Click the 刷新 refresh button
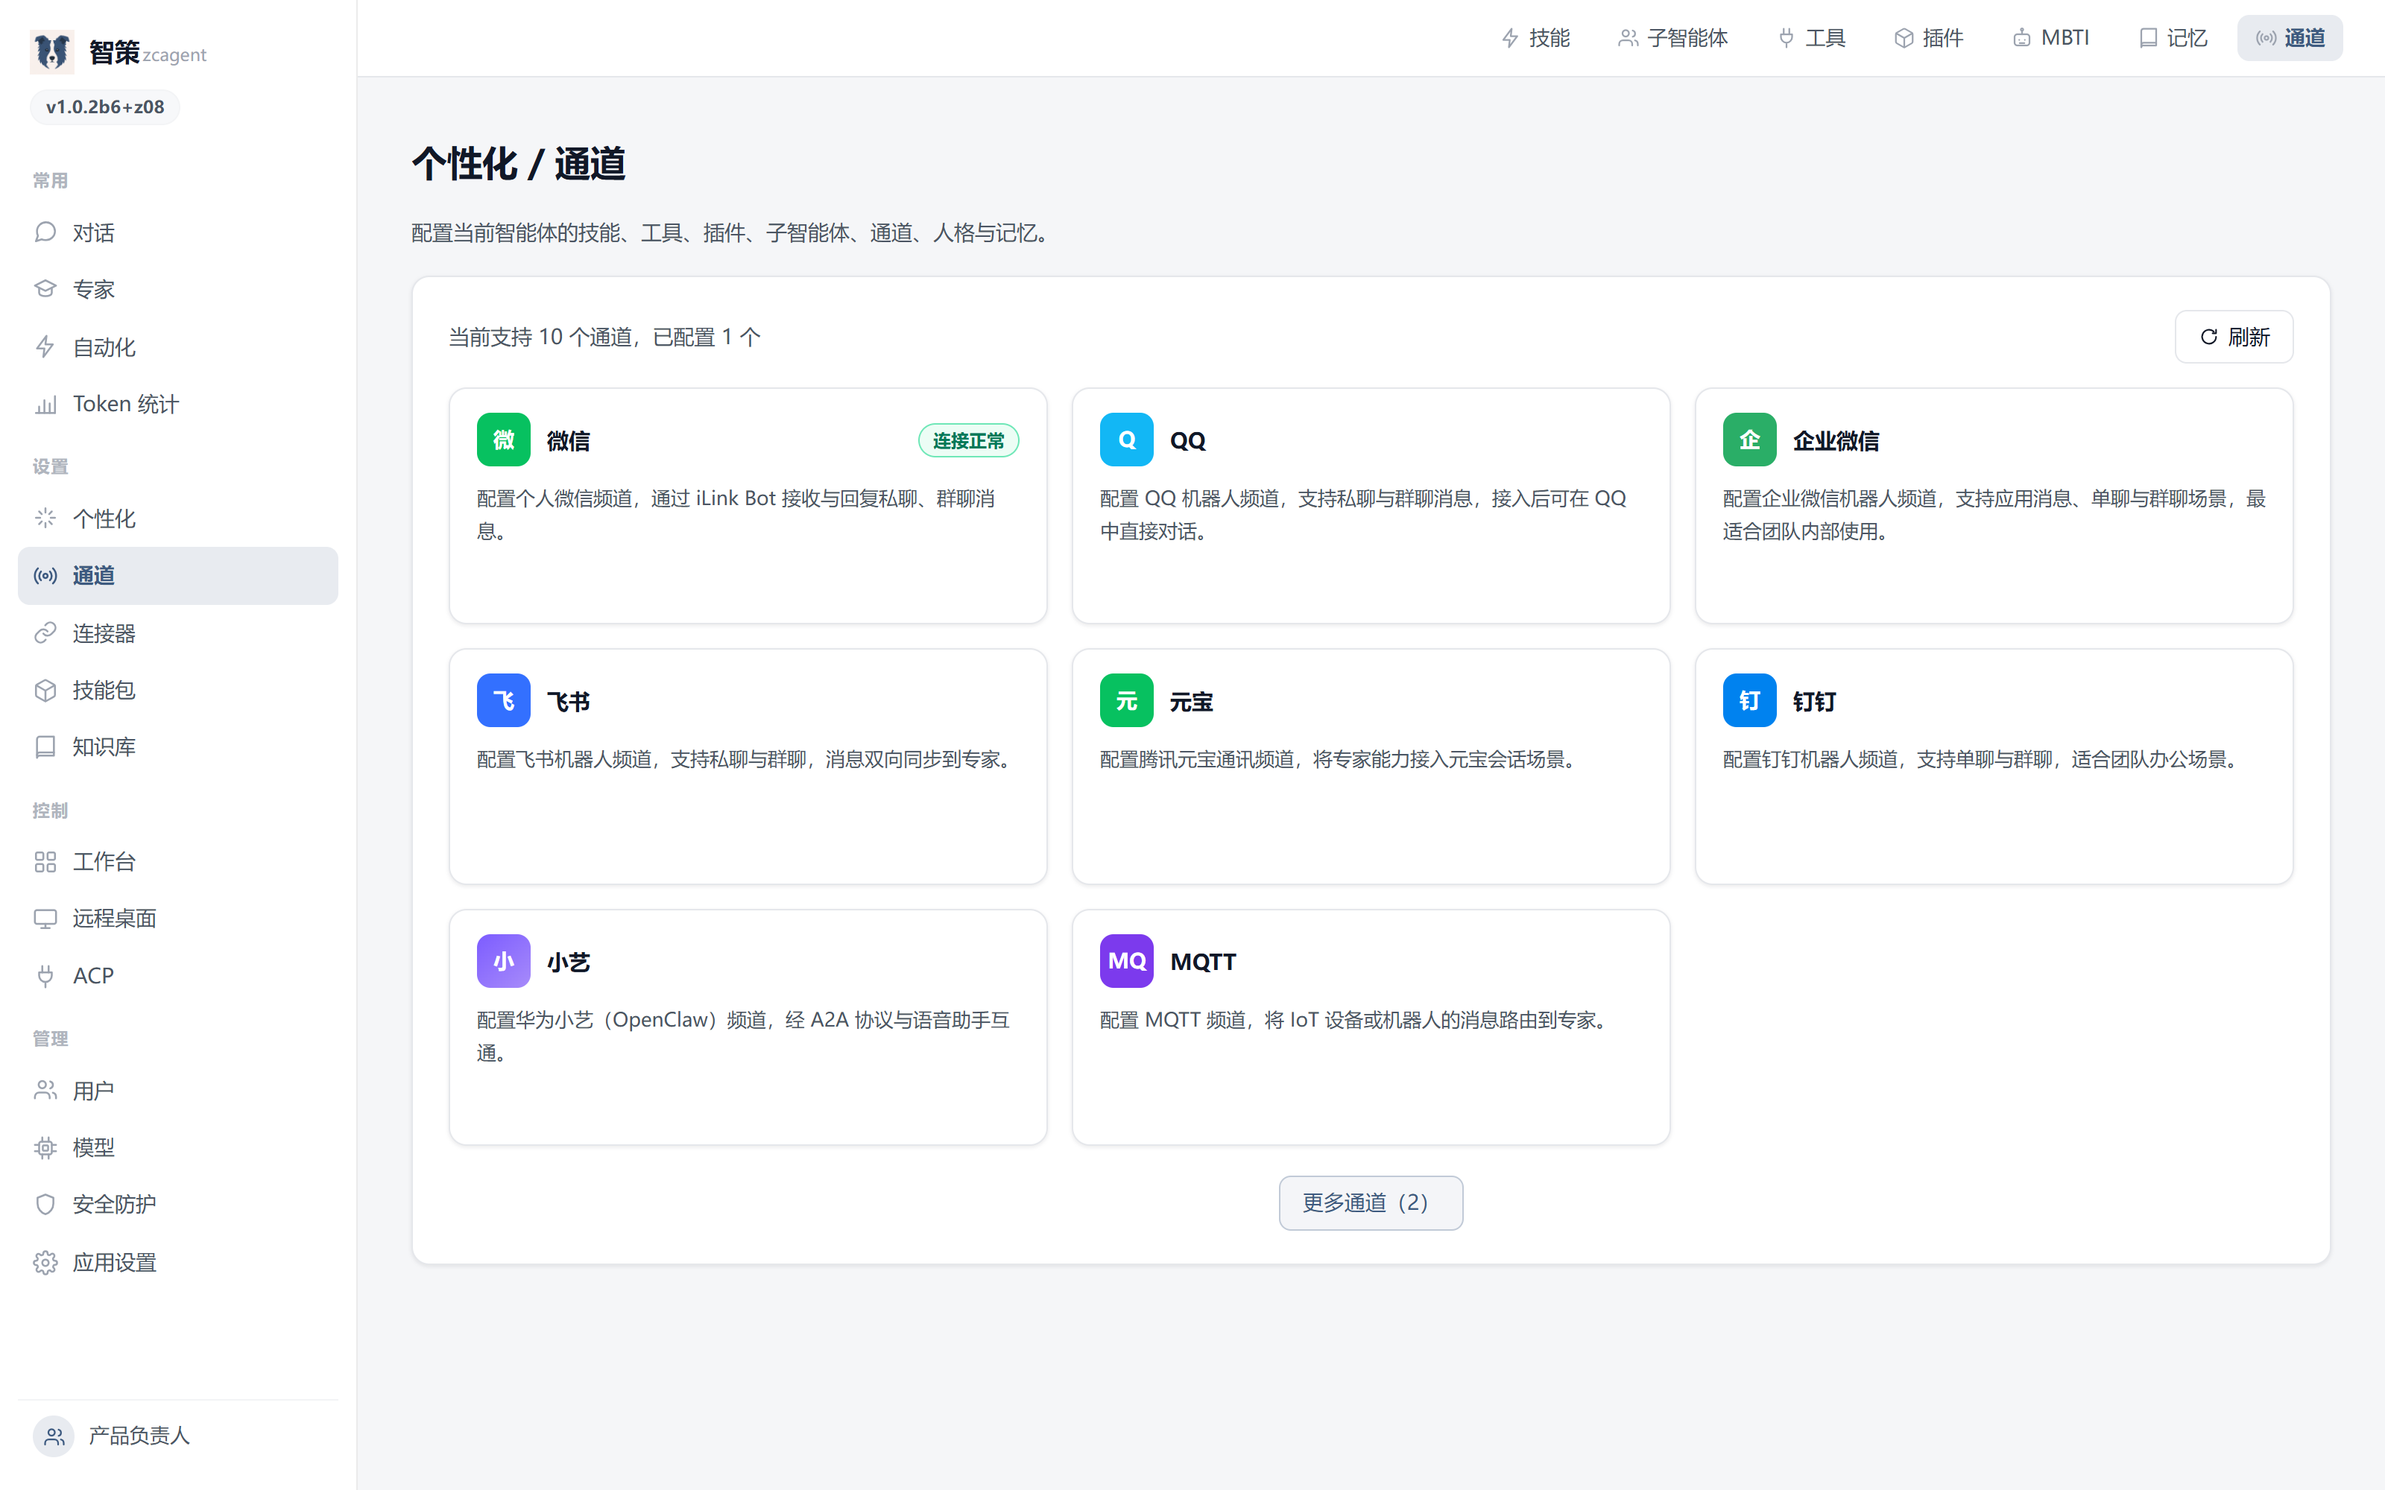This screenshot has height=1490, width=2385. (x=2234, y=337)
